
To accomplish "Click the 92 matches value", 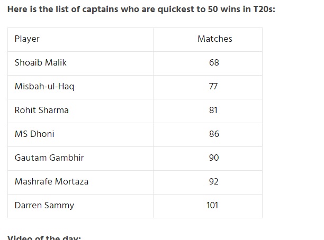I will 214,182.
